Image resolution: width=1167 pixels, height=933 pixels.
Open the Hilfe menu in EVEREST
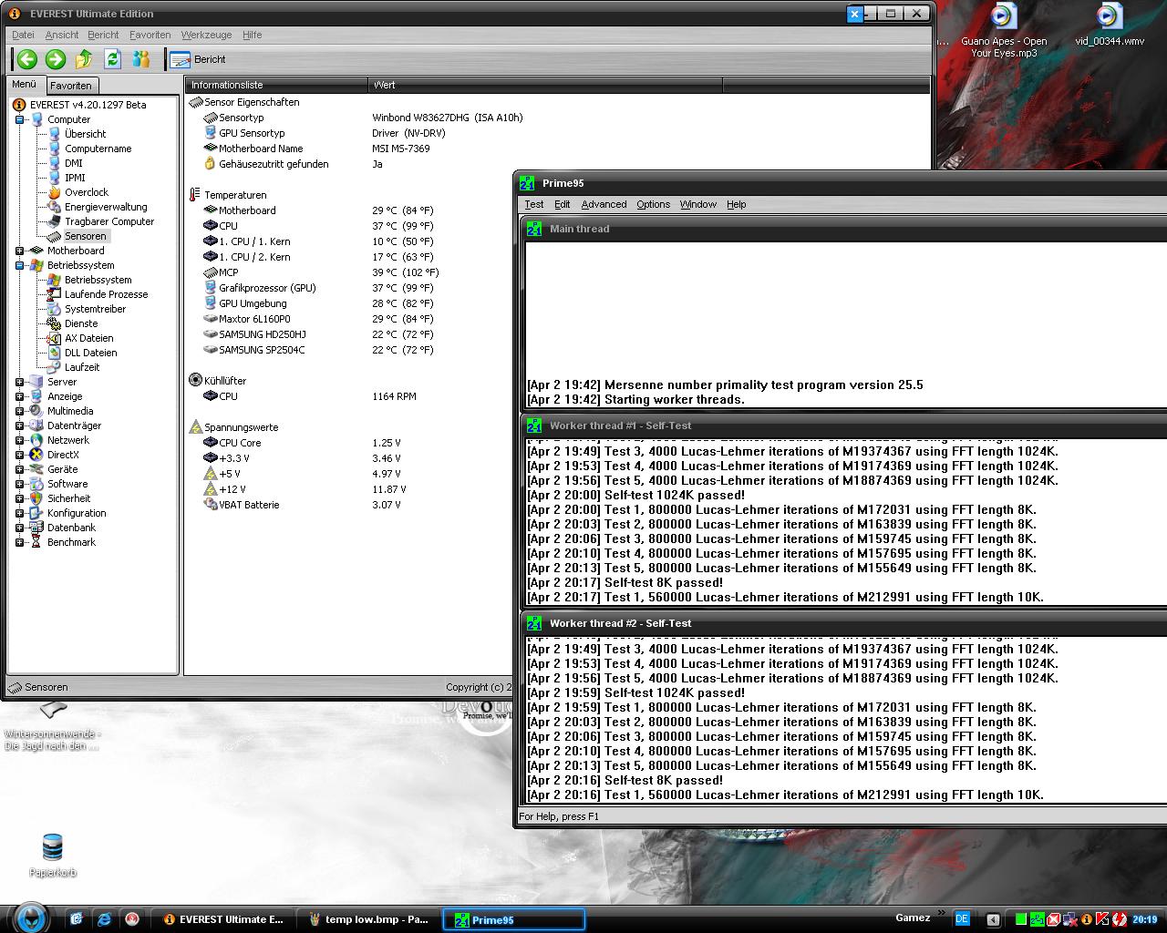click(x=252, y=35)
